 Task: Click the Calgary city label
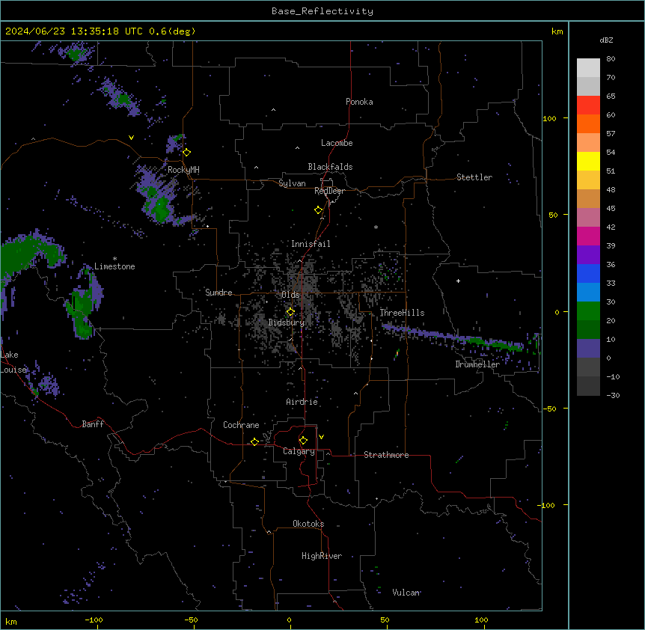tap(299, 451)
